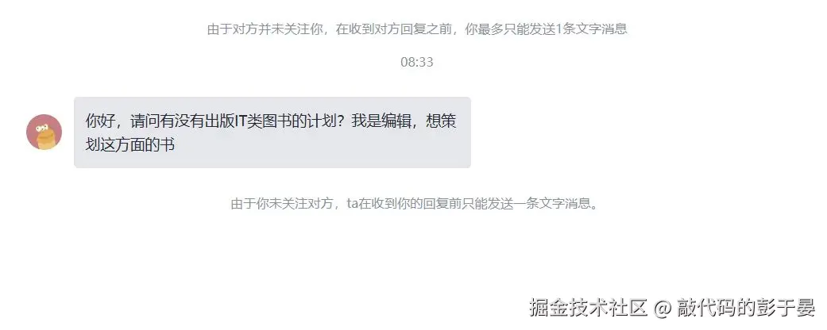Click the bottom notice starting 由于你未关注对方
The width and height of the screenshot is (827, 330).
(416, 203)
